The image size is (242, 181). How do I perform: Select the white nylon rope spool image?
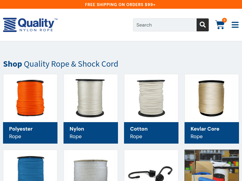pos(90,98)
